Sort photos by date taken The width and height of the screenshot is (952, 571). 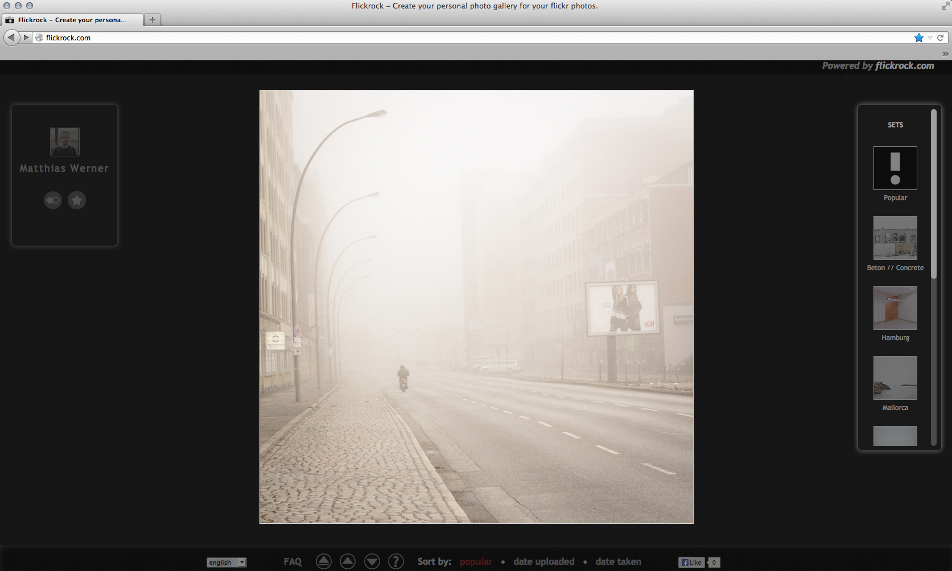click(618, 561)
